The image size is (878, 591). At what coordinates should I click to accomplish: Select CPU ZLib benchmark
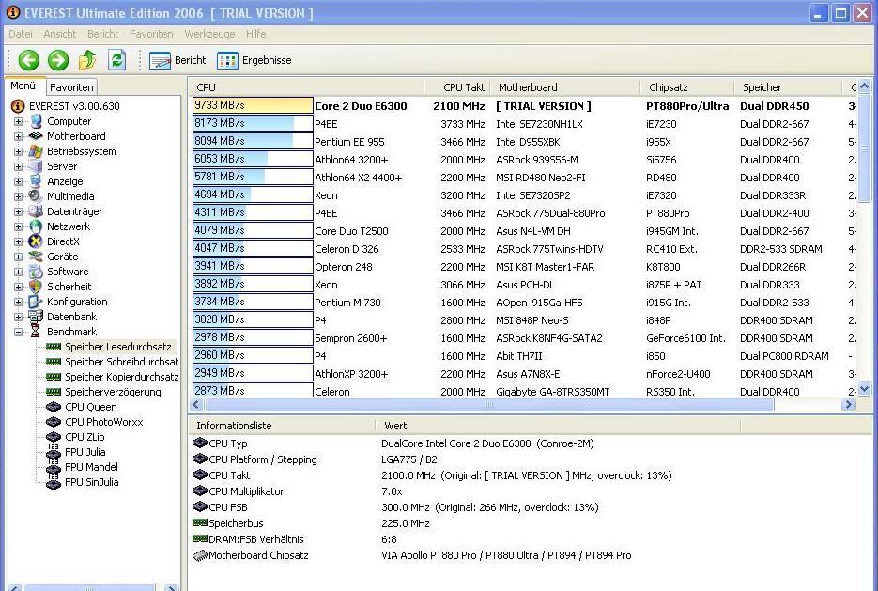click(x=85, y=437)
